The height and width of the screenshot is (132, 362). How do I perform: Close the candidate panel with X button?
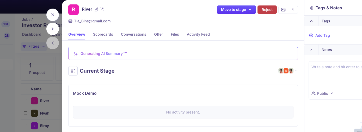coord(53,15)
